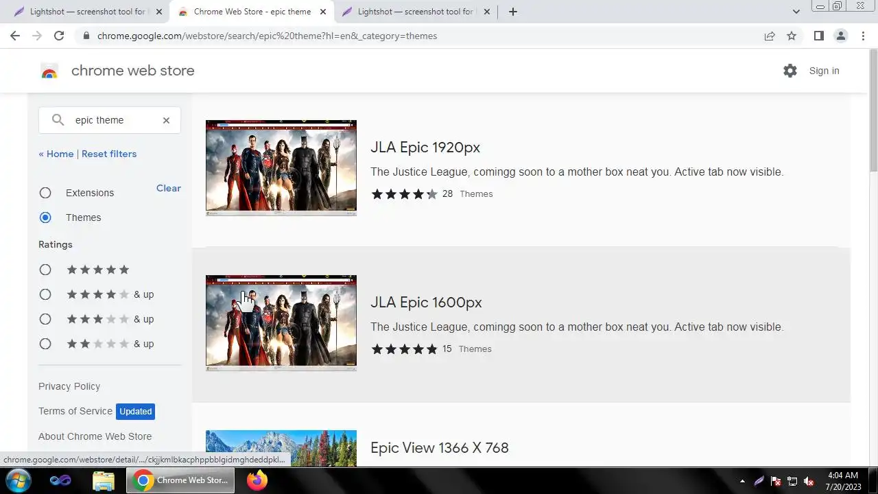
Task: Click Chrome Web Store taskbar button
Action: click(181, 480)
